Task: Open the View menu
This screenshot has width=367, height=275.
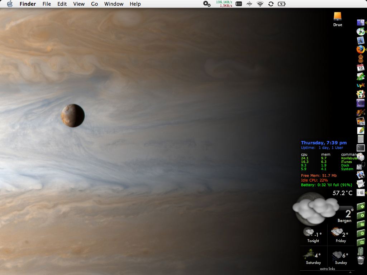Action: tap(79, 4)
